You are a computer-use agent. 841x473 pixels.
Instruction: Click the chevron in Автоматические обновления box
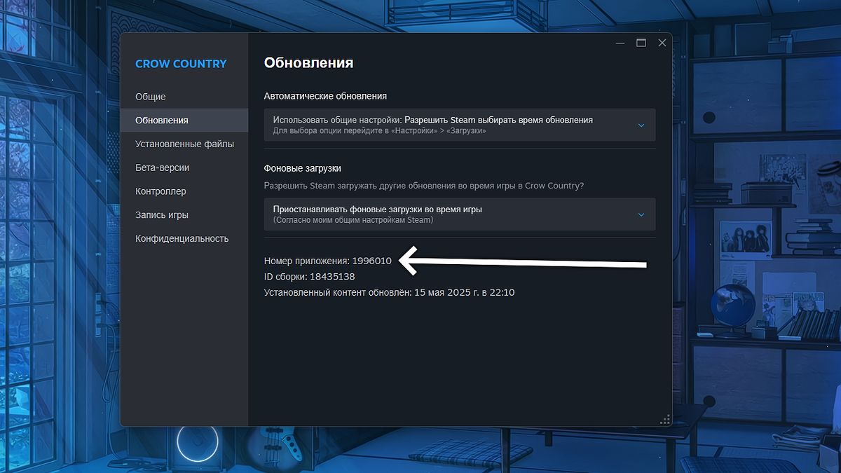click(x=641, y=125)
